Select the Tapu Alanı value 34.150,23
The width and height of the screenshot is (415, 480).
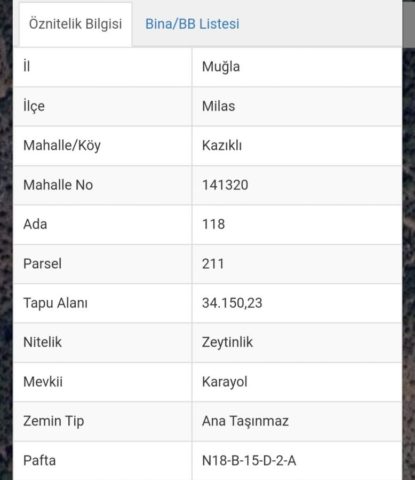pos(232,303)
